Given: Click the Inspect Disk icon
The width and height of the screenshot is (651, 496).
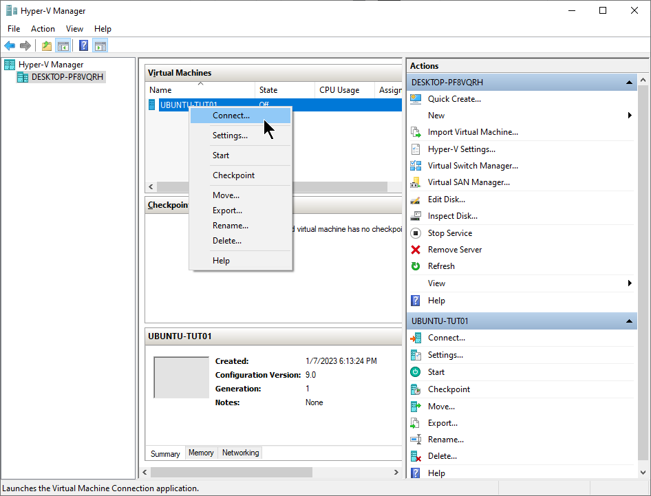Looking at the screenshot, I should (416, 216).
